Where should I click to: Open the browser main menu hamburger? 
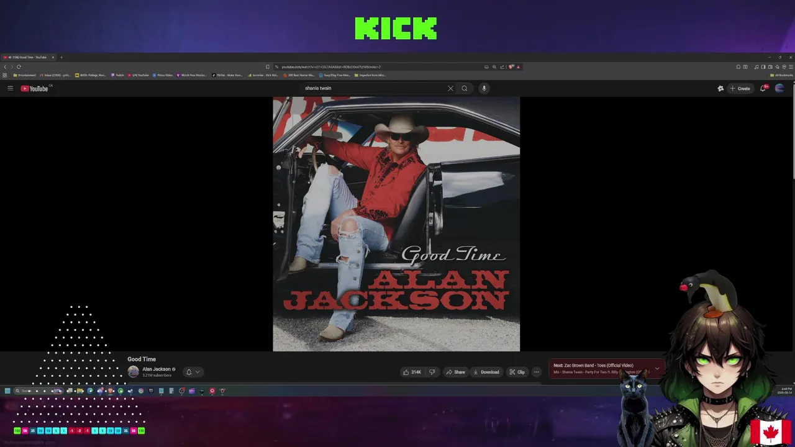[x=791, y=66]
